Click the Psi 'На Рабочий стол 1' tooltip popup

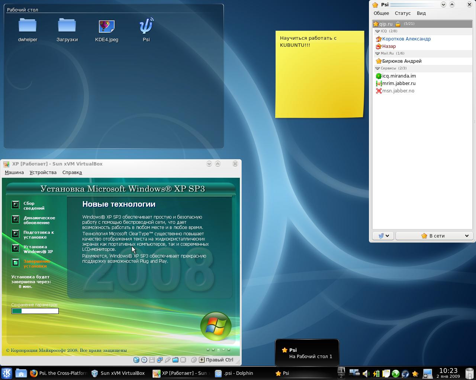click(307, 353)
